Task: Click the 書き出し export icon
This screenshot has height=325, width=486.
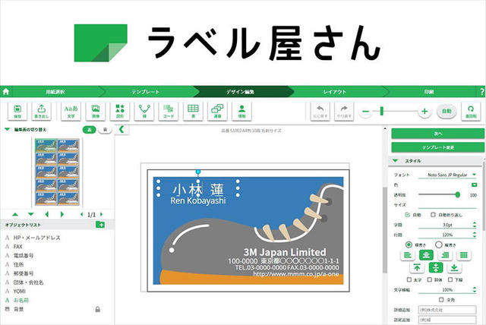Action: (42, 111)
